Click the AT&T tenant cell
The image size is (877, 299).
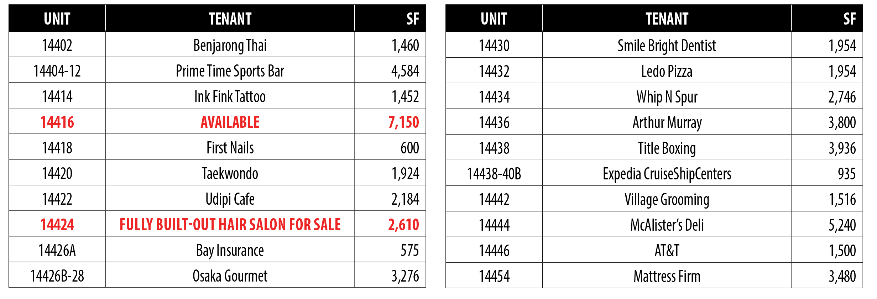[x=667, y=251]
